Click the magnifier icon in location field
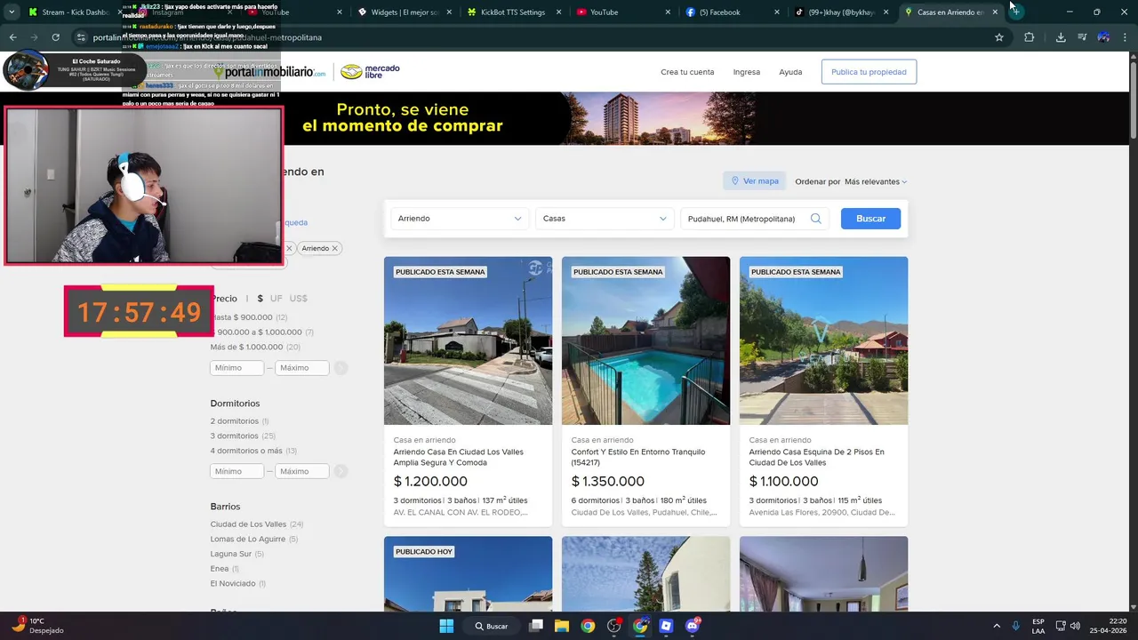The height and width of the screenshot is (640, 1138). click(x=815, y=219)
